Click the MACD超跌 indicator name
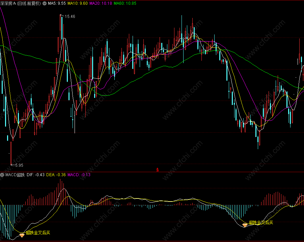The width and height of the screenshot is (304, 242). point(15,175)
